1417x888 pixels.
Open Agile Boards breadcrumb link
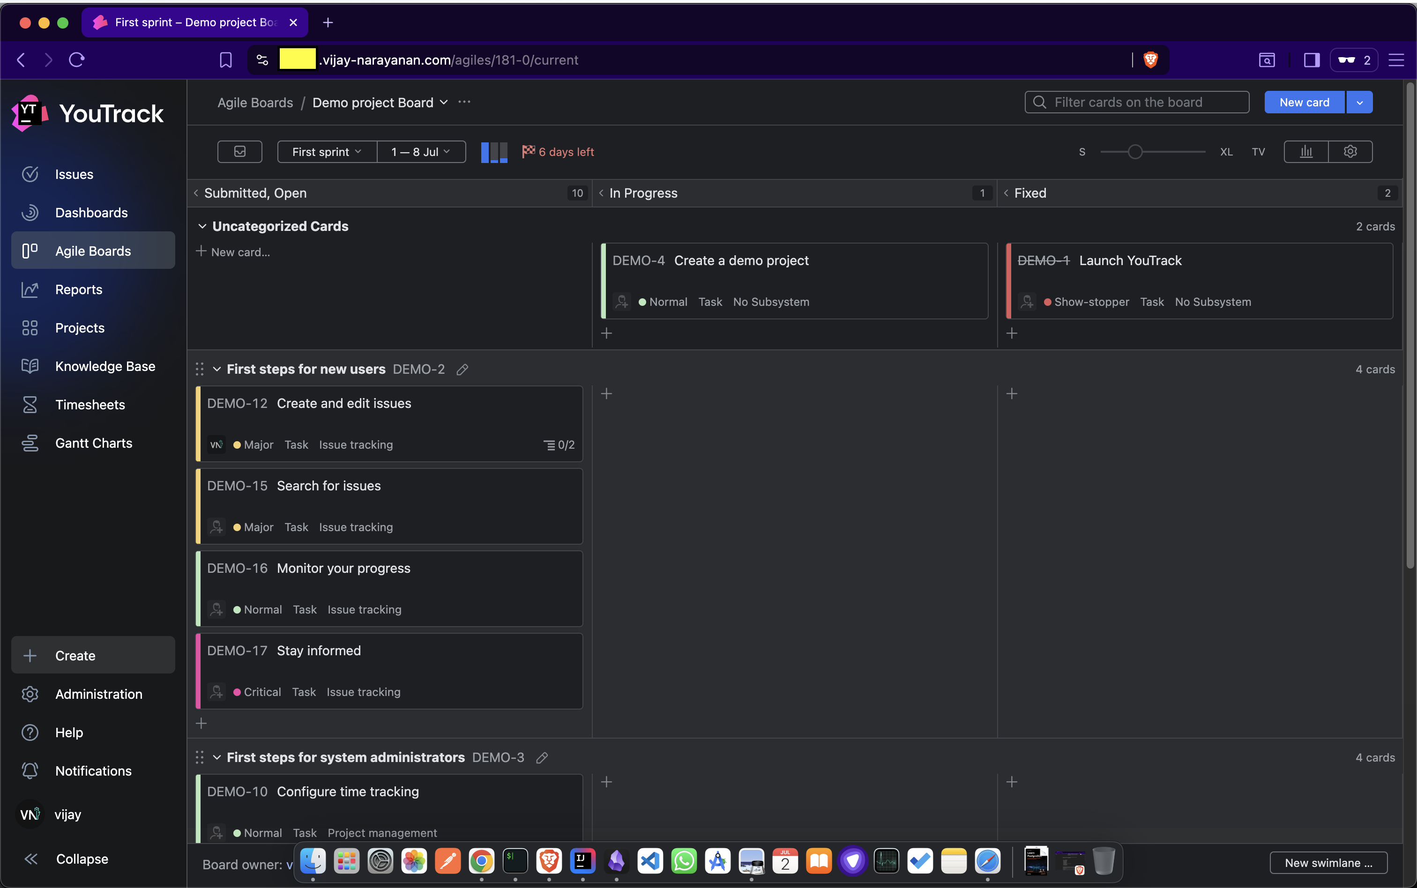[255, 103]
